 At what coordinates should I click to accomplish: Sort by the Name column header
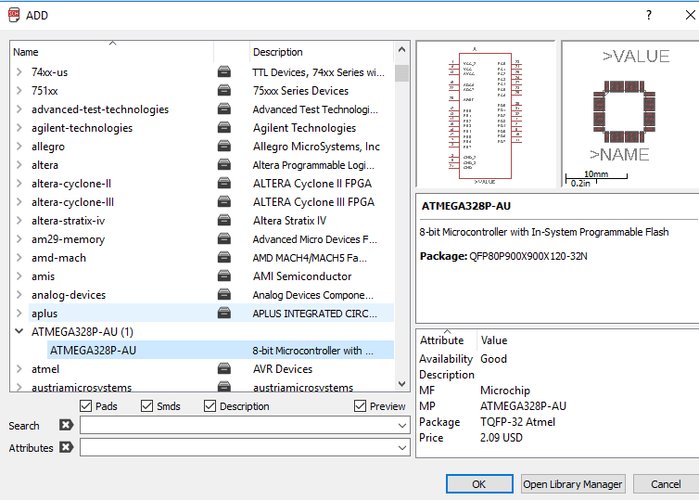tap(112, 52)
